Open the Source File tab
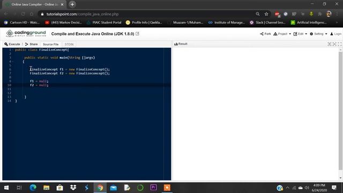 (51, 44)
